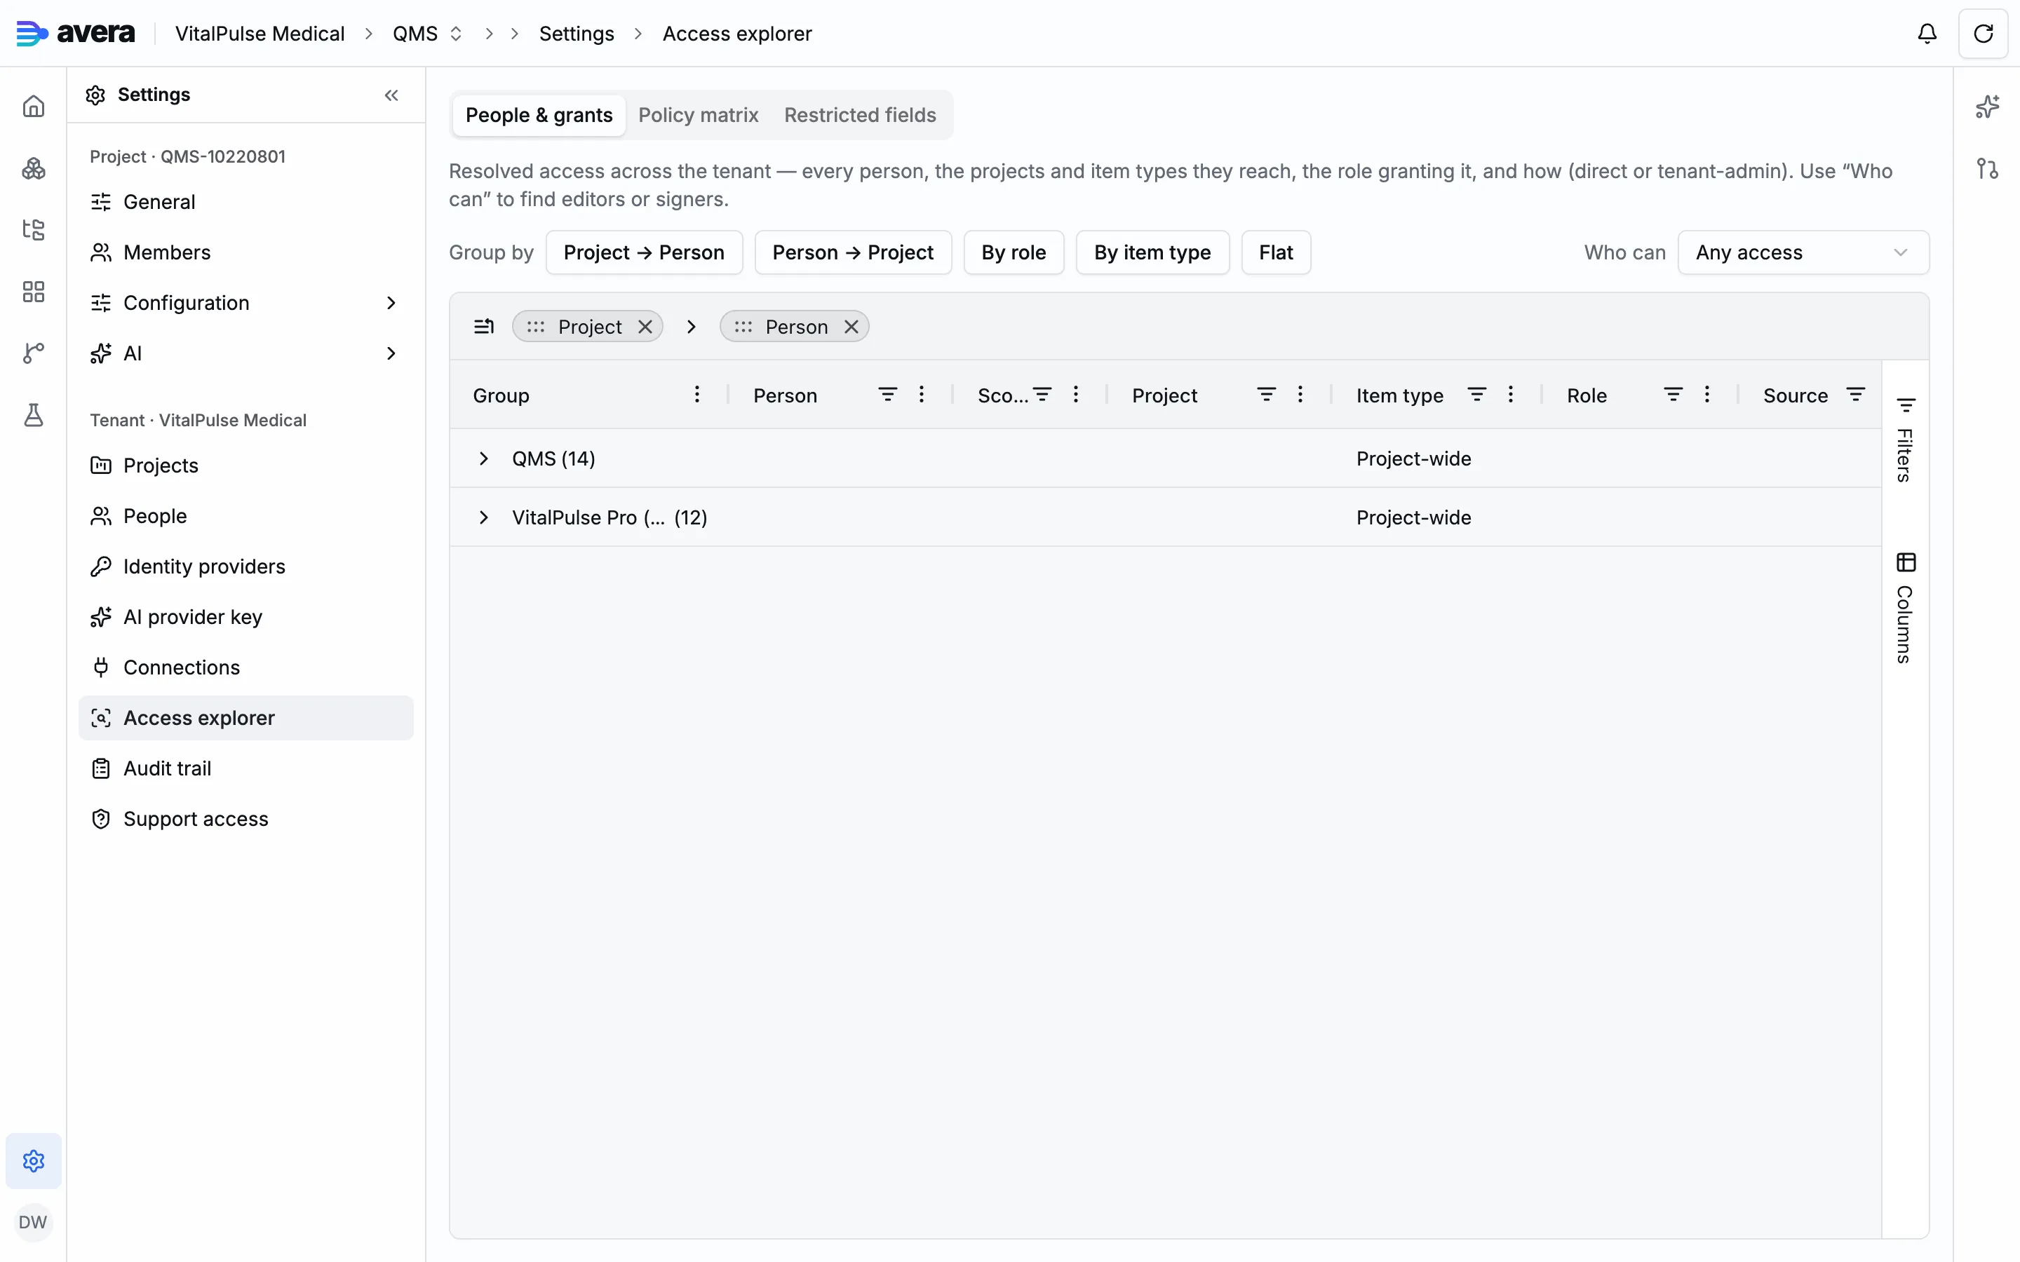Click the flask icon in left rail
Viewport: 2020px width, 1262px height.
[x=34, y=415]
